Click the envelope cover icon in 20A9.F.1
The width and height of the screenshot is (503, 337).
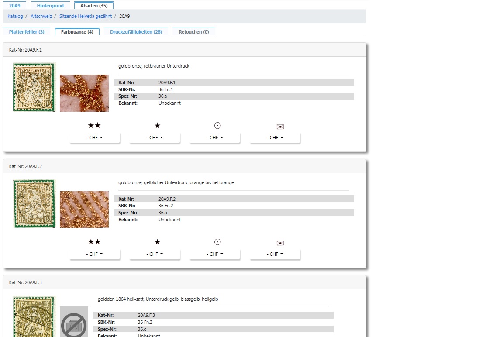tap(280, 127)
